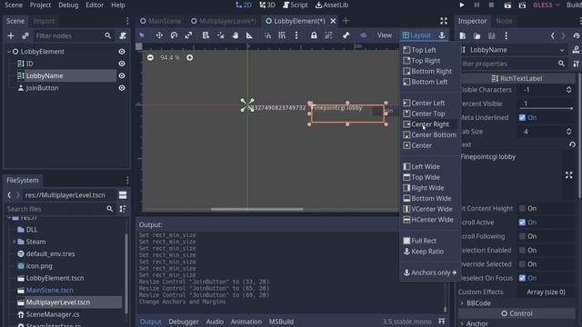Load a resource in Inspector toolbar
Screen dimensions: 582x327
pos(477,35)
